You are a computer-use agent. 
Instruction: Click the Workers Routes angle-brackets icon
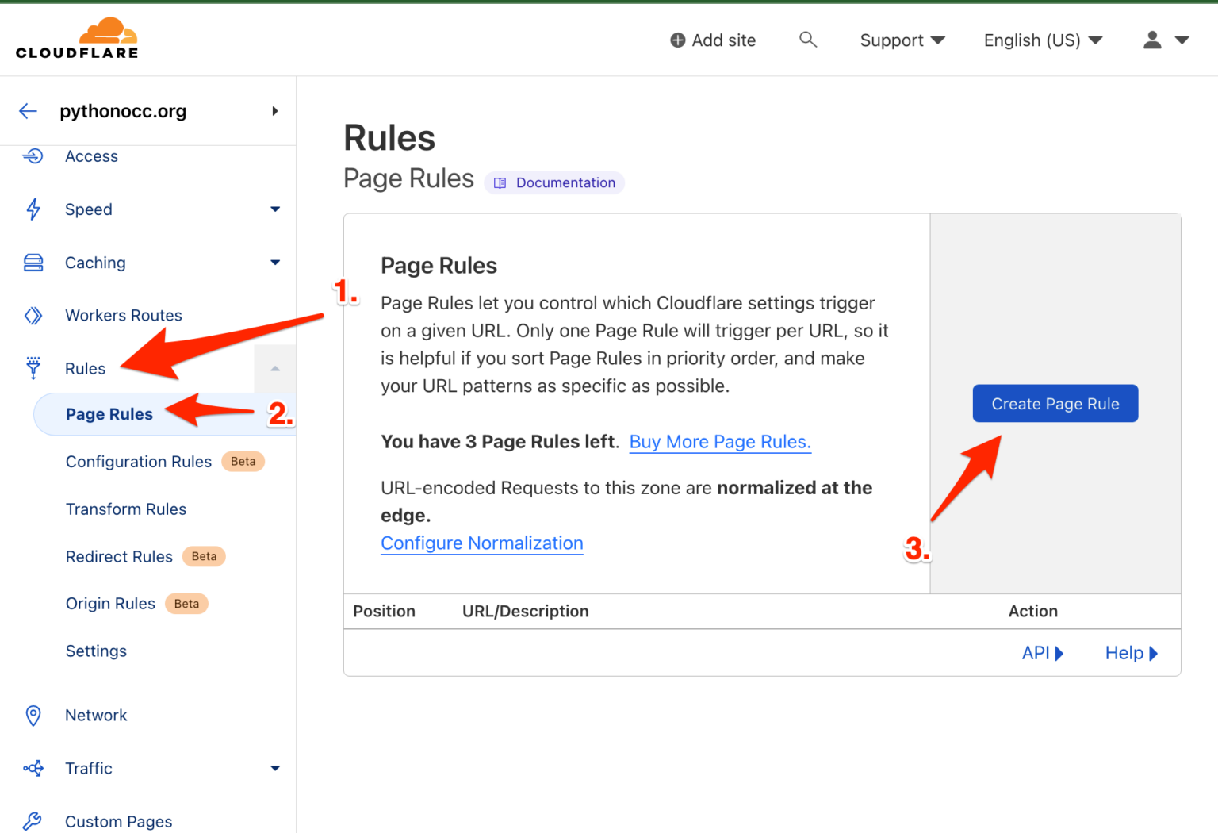(33, 315)
